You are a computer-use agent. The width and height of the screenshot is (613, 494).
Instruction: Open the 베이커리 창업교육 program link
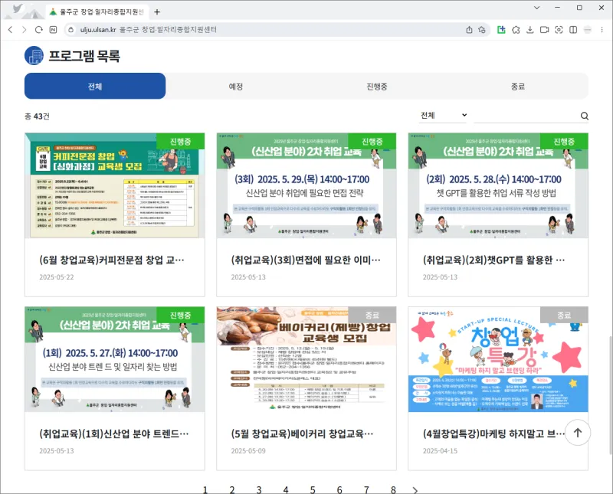(303, 433)
